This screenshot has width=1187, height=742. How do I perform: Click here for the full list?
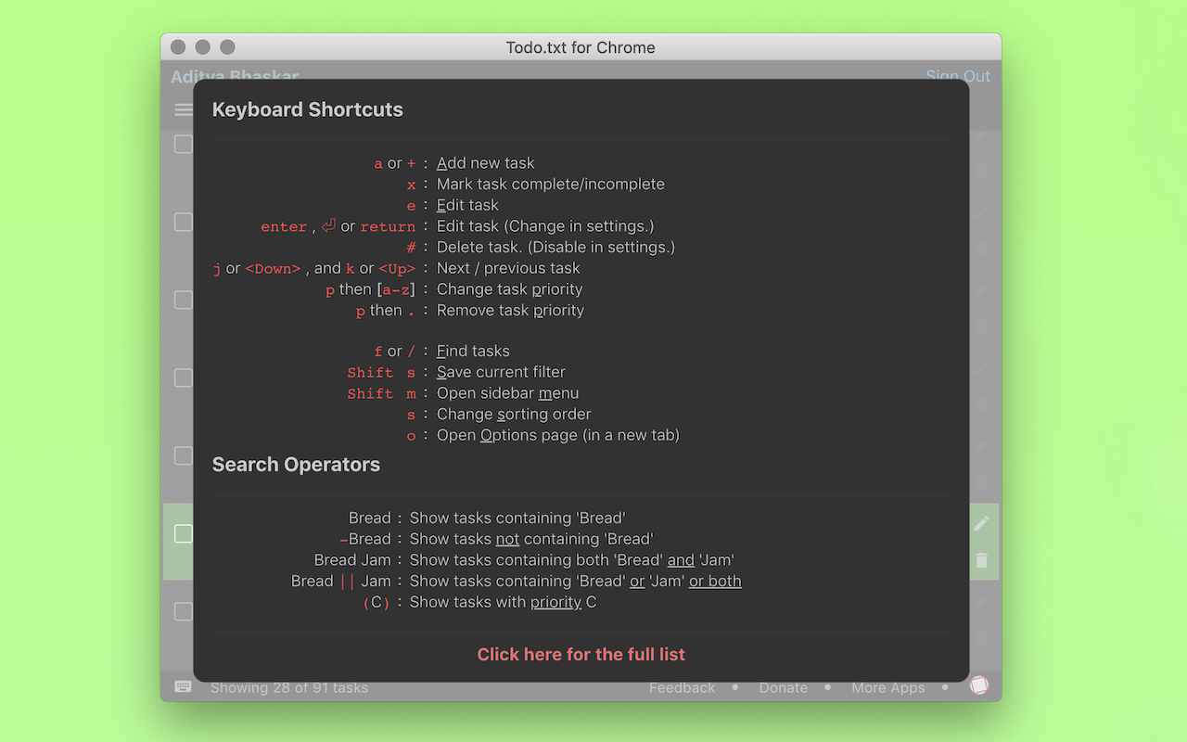pos(581,654)
